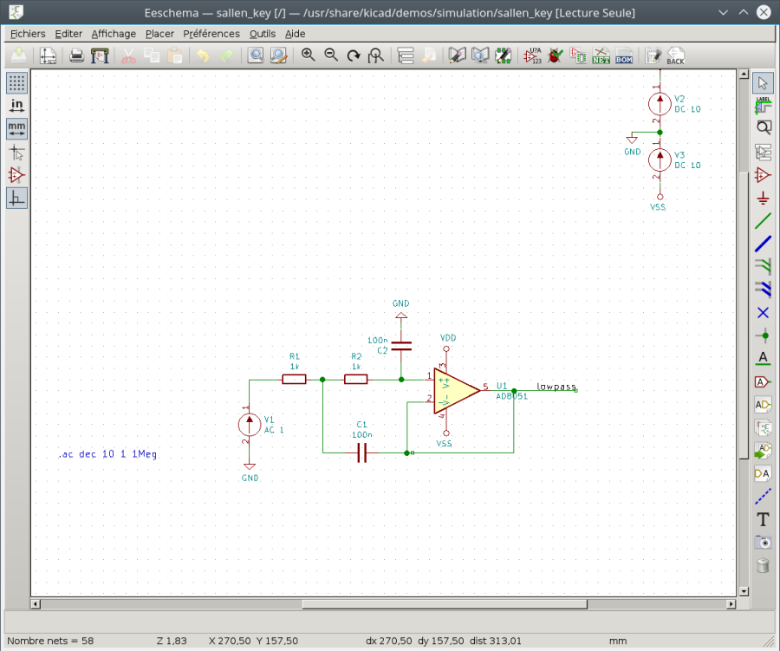This screenshot has width=780, height=651.
Task: Switch units to inches
Action: (16, 106)
